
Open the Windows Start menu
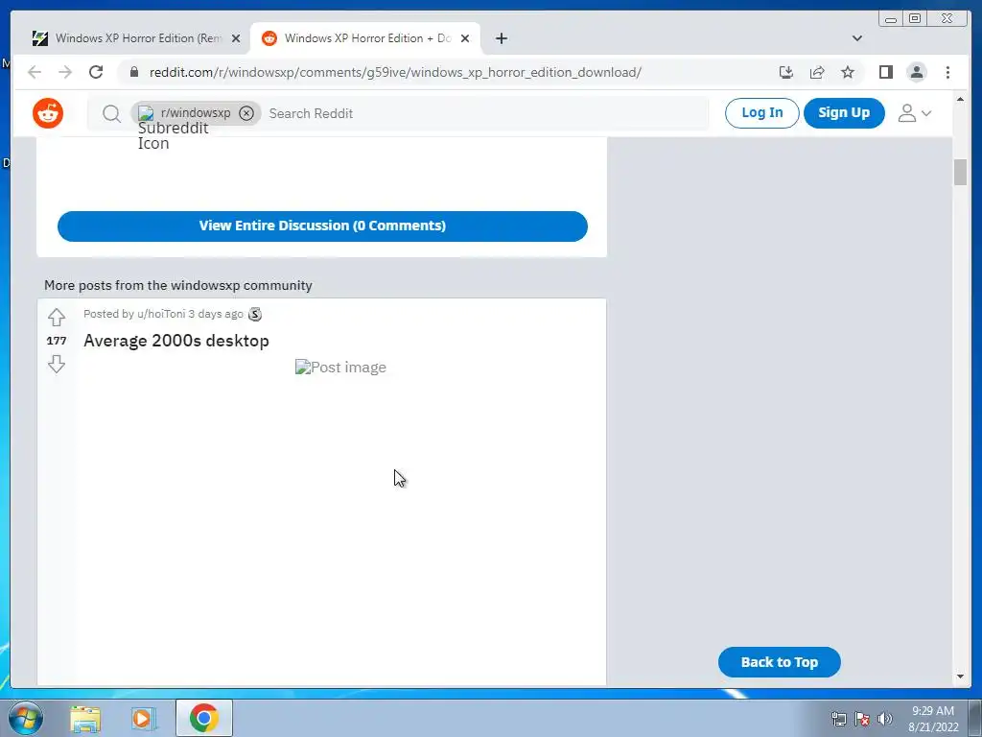(x=26, y=718)
